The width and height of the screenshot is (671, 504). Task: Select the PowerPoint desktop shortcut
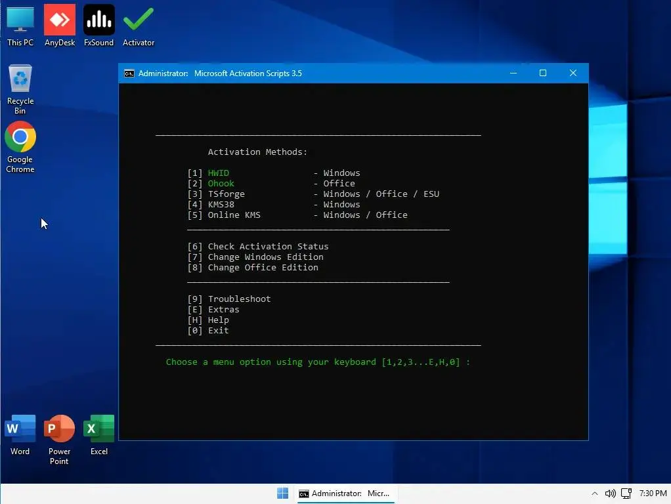pyautogui.click(x=59, y=440)
